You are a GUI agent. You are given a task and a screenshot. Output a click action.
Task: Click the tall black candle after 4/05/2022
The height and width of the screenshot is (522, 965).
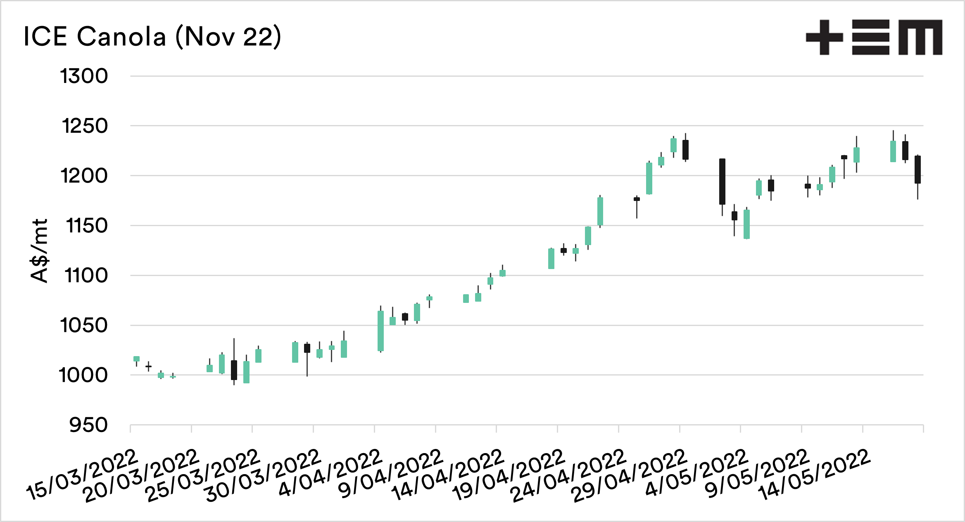point(722,182)
